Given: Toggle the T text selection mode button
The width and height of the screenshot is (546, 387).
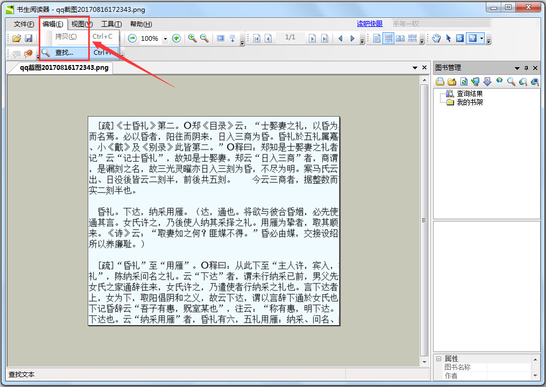Looking at the screenshot, I should [473, 38].
